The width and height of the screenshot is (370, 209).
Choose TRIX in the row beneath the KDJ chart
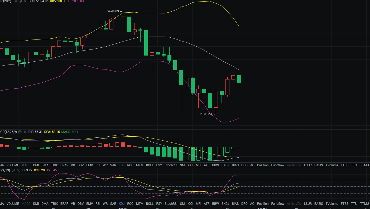click(x=54, y=204)
